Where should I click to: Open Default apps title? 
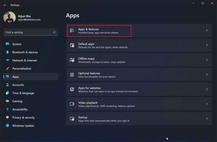pos(86,44)
